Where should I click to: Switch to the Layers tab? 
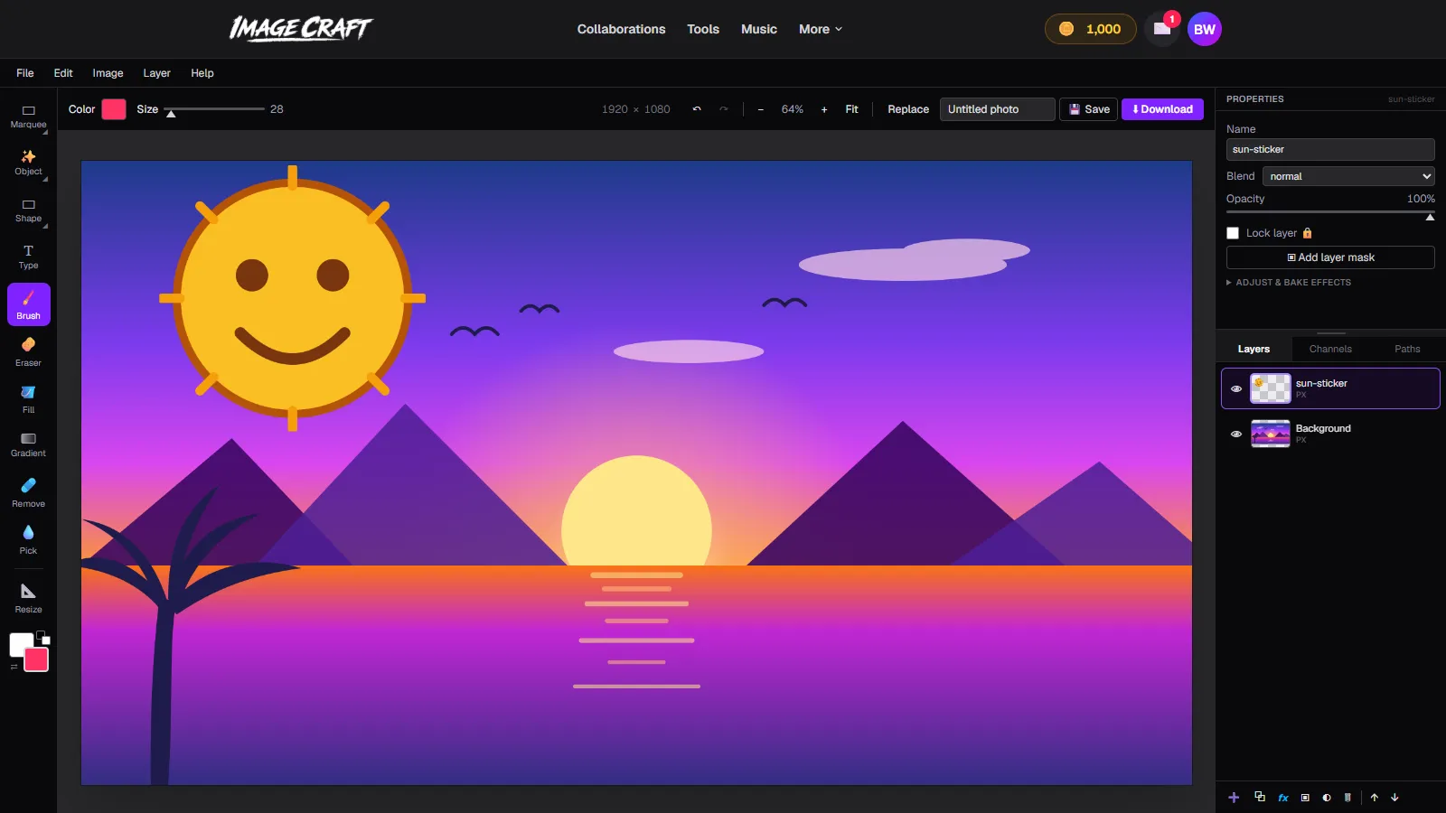point(1254,349)
